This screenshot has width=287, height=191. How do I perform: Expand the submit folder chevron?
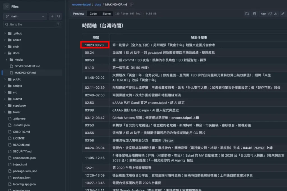(x=5, y=99)
